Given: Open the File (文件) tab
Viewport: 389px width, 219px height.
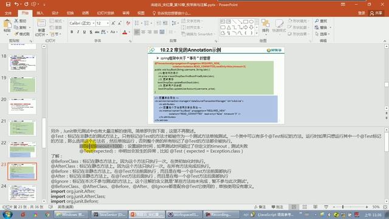Looking at the screenshot, I should [8, 13].
